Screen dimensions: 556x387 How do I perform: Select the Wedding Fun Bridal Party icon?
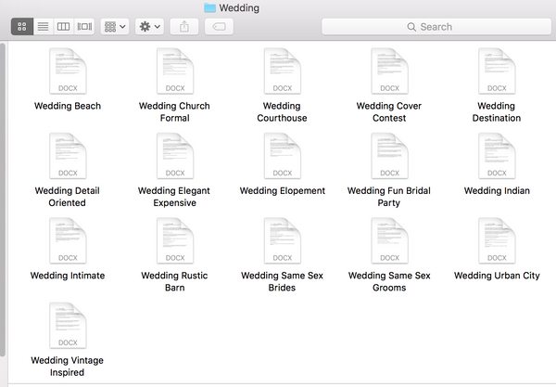tap(390, 156)
